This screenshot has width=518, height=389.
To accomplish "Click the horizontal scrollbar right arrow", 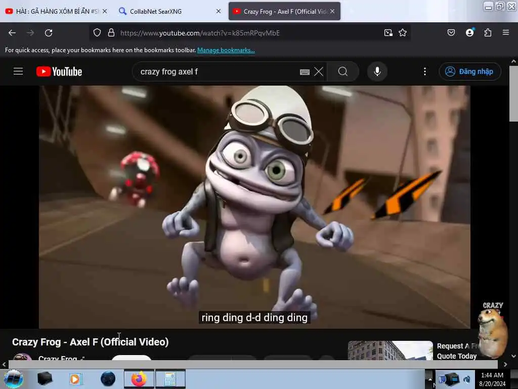I will (505, 364).
